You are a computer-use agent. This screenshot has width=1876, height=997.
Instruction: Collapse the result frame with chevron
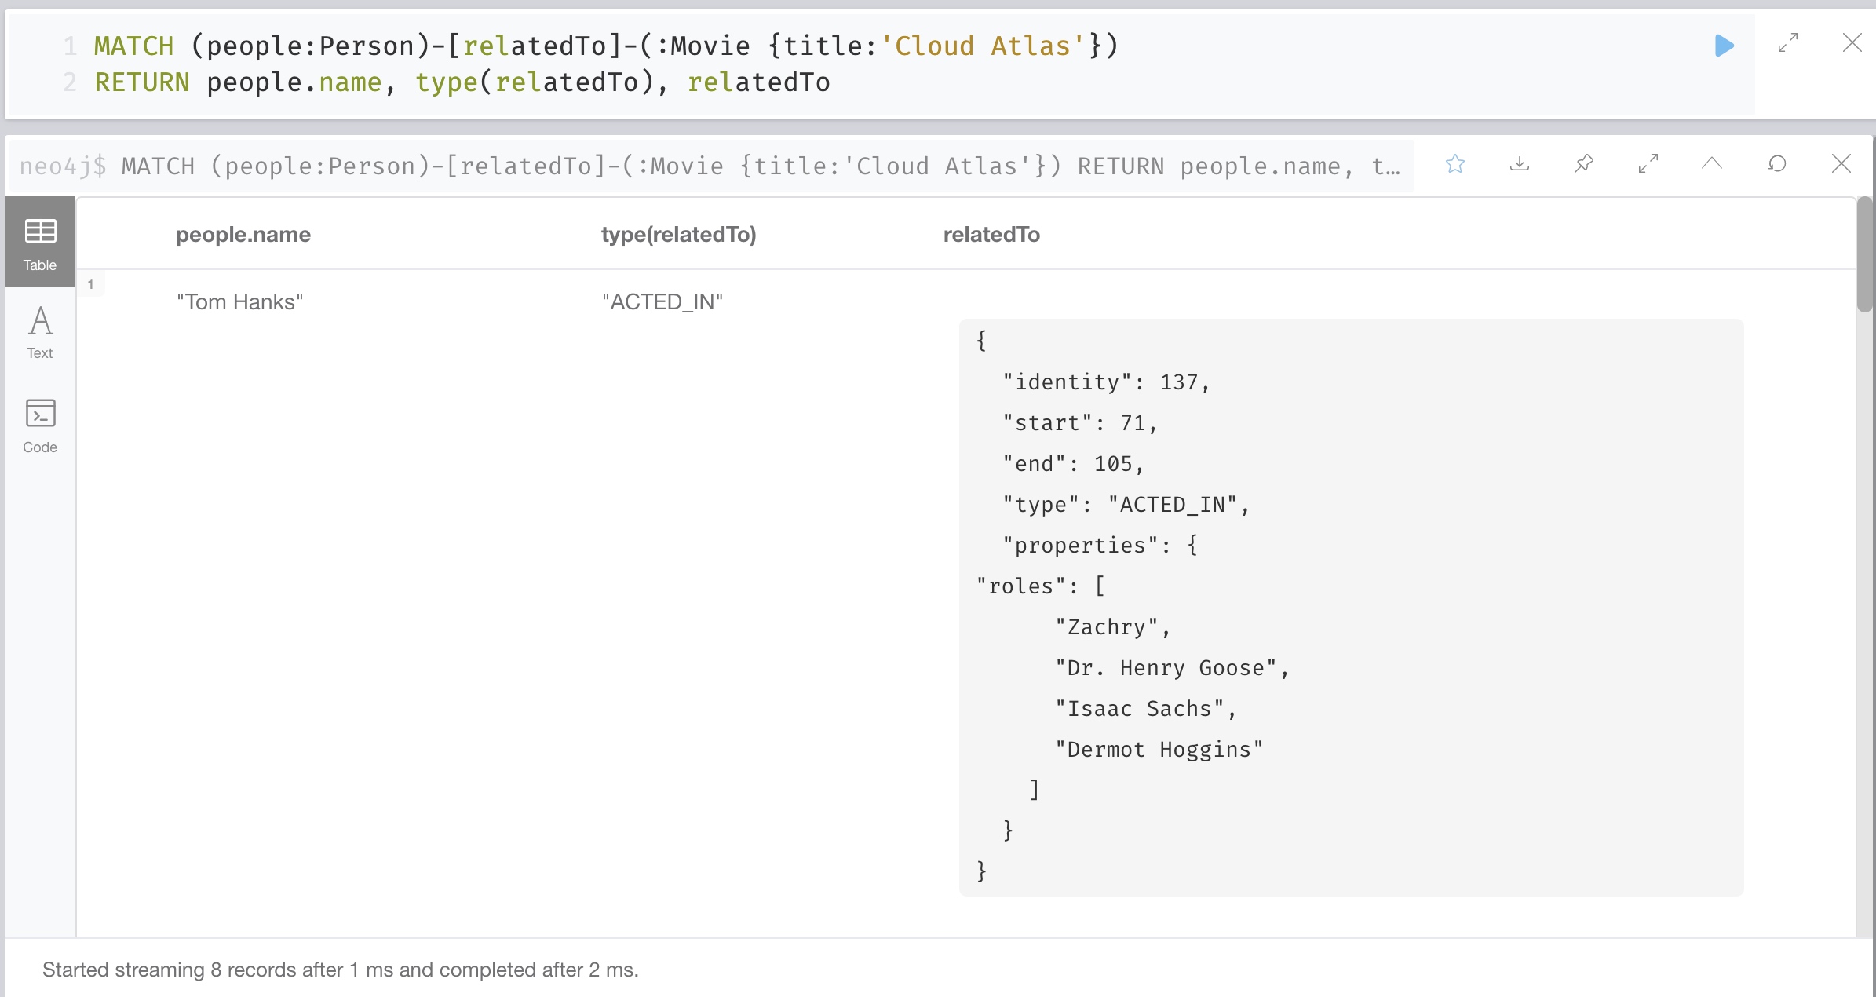click(1712, 163)
